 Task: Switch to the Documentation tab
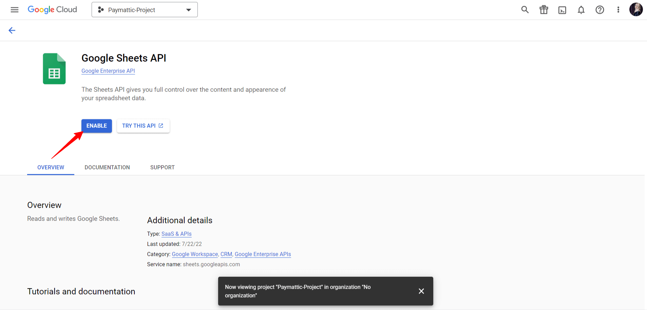[x=107, y=167]
